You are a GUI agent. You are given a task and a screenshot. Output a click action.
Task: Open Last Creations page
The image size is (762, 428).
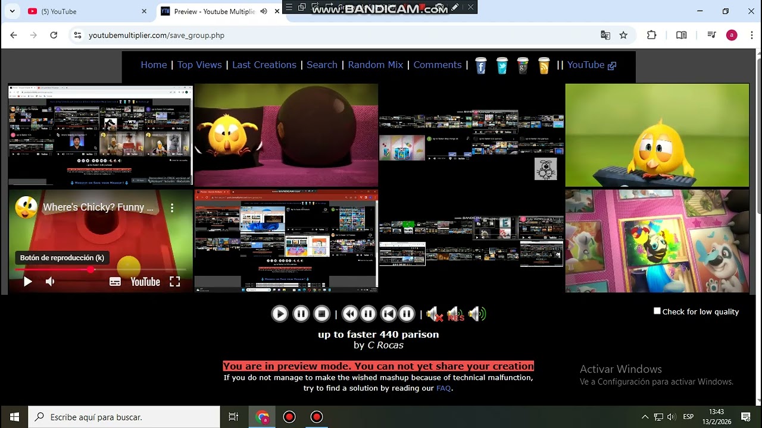264,65
